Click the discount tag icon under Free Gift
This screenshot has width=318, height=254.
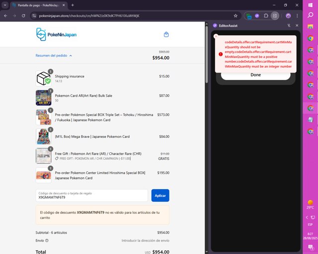coord(57,158)
